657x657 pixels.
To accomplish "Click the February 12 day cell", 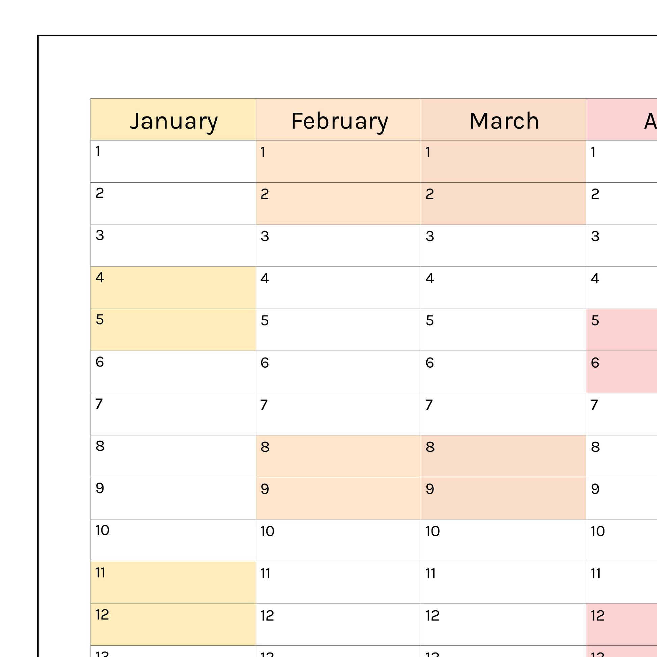I will pos(338,624).
